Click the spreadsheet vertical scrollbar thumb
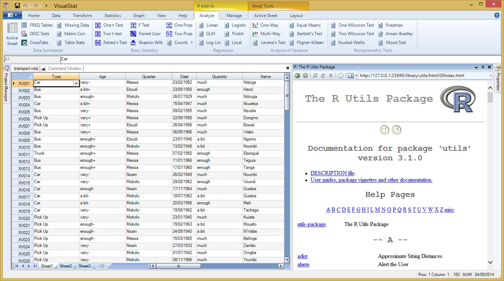 coord(287,96)
